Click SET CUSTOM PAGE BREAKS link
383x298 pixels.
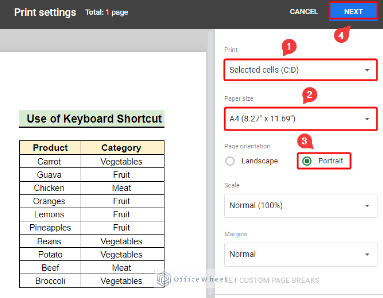(272, 280)
